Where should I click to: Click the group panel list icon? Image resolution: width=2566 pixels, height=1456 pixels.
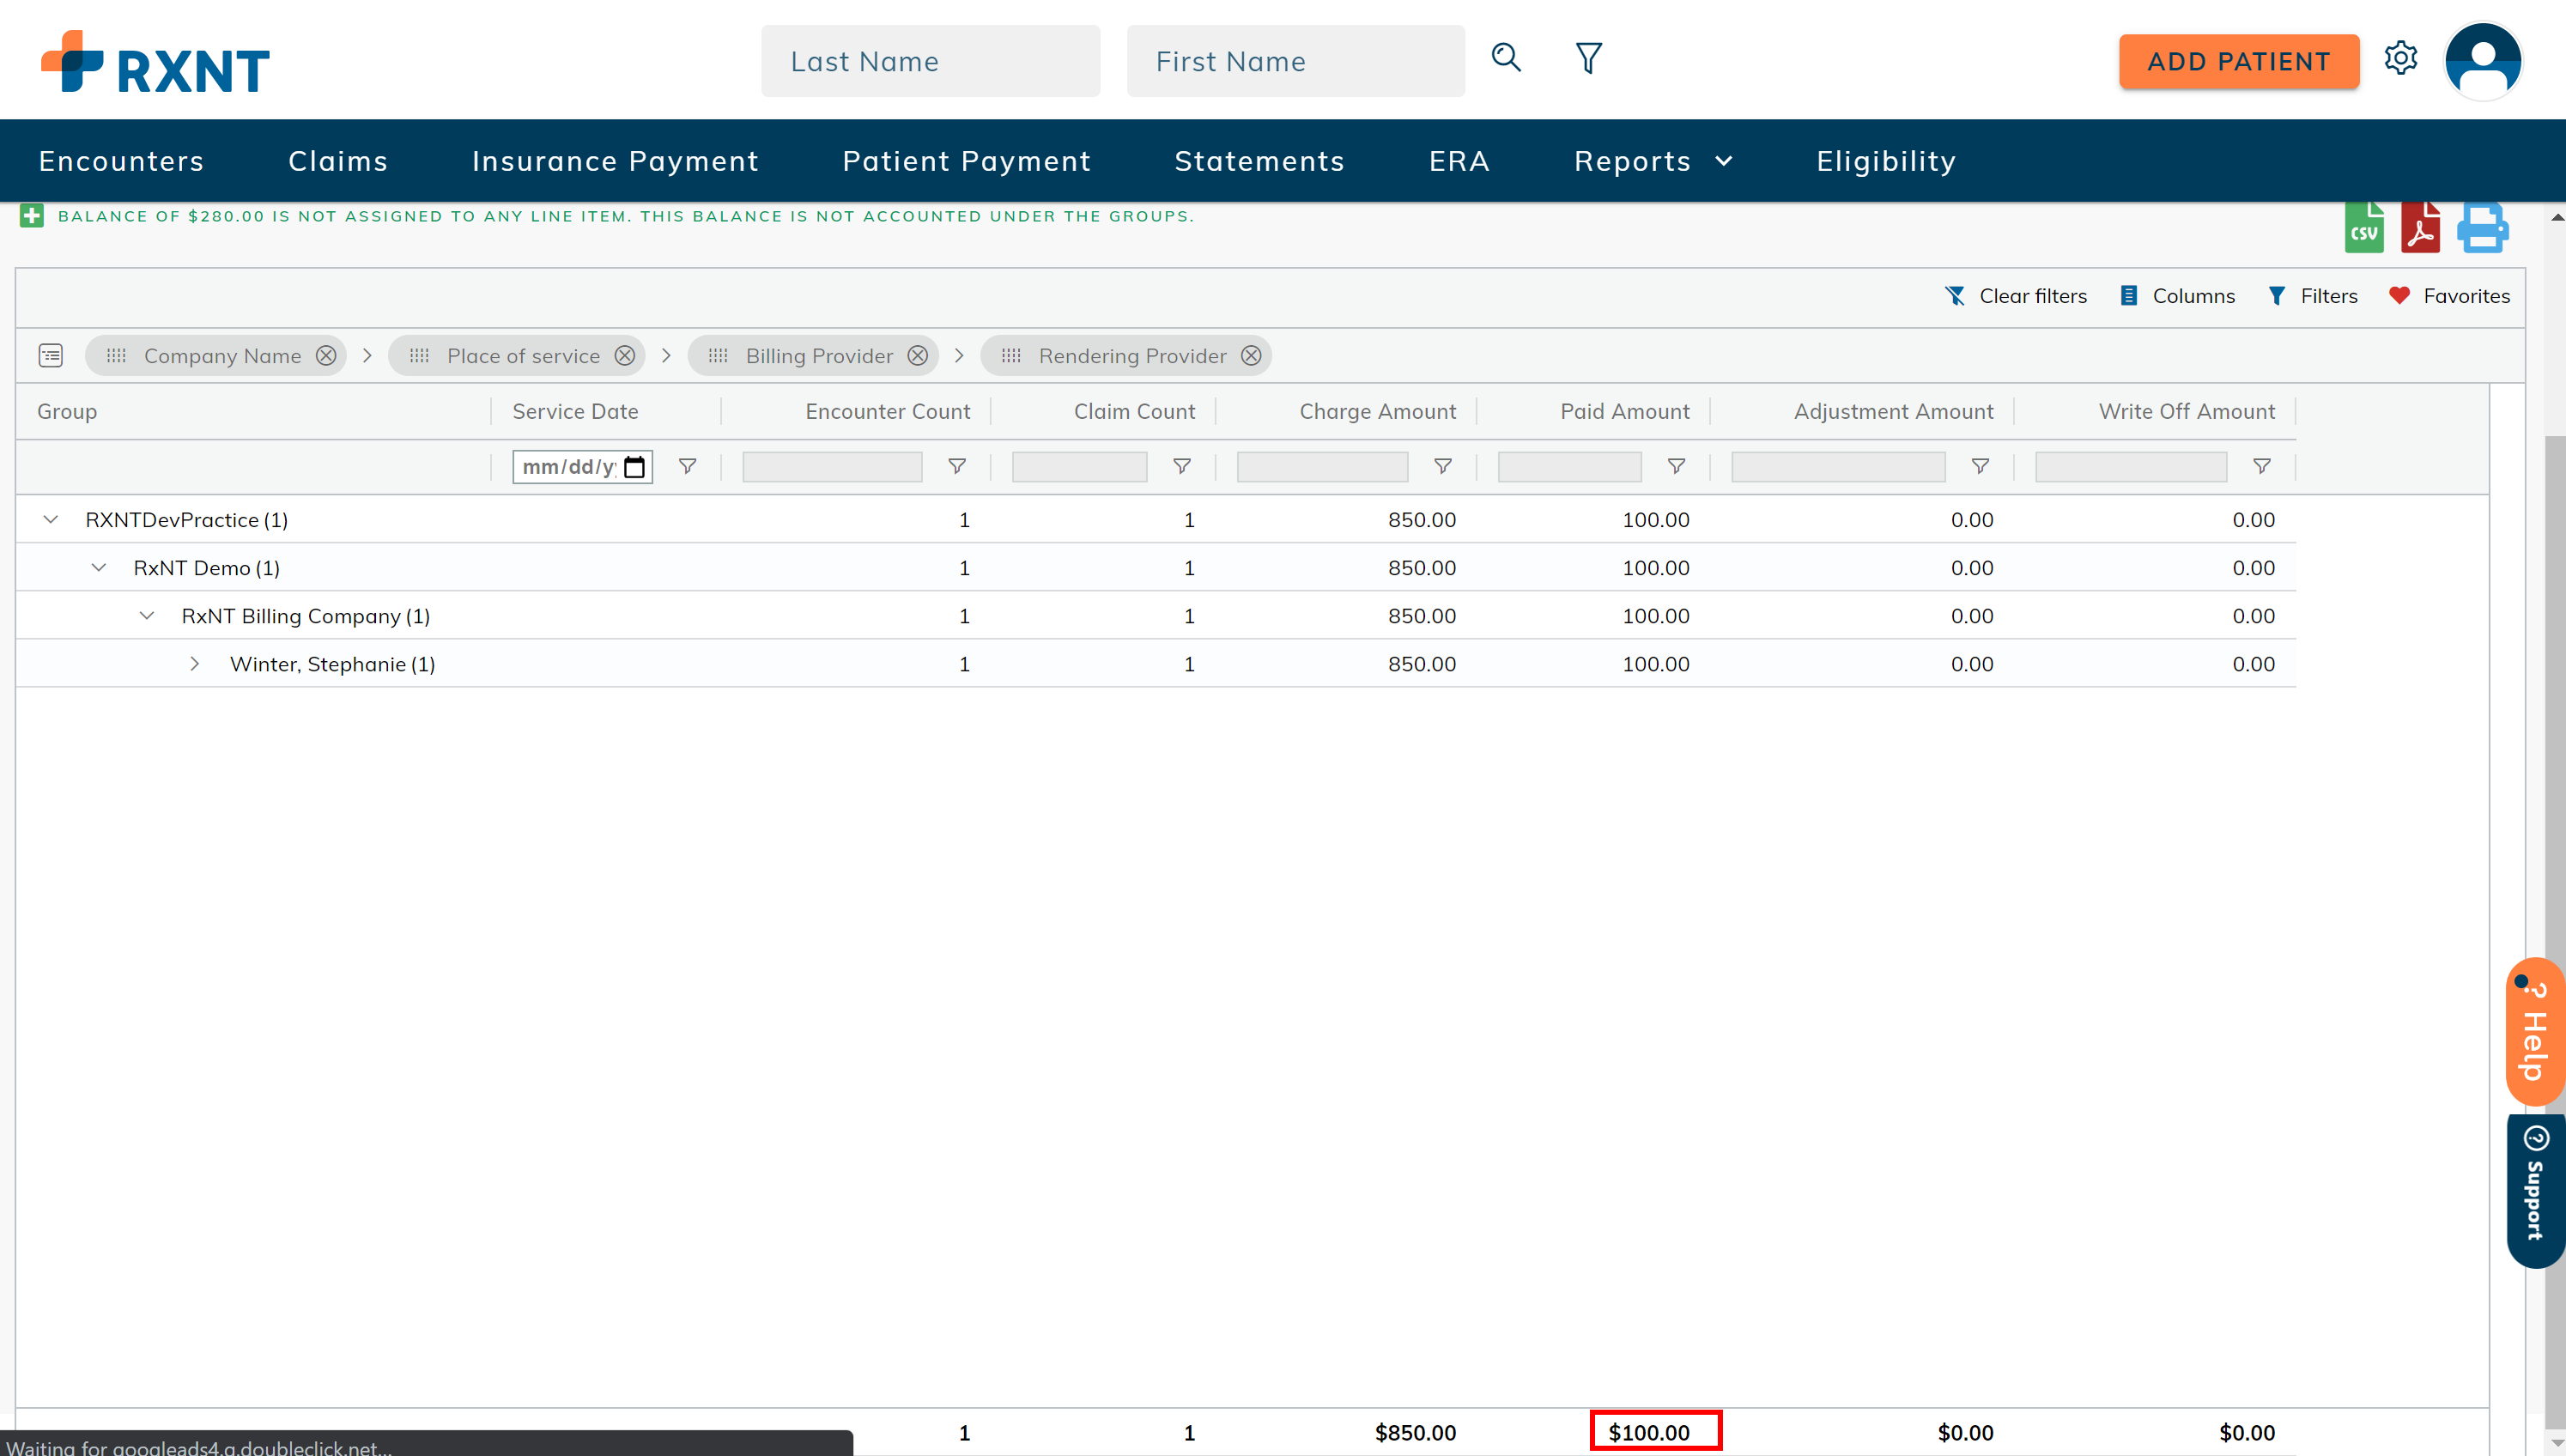click(x=51, y=355)
